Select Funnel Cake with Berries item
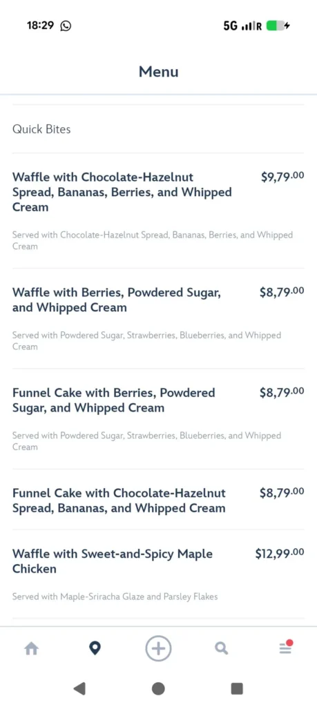Viewport: 317px width, 707px height. (x=158, y=419)
